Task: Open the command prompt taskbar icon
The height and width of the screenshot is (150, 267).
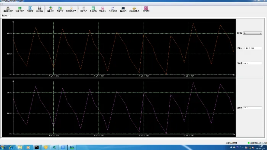Action: coord(37,147)
